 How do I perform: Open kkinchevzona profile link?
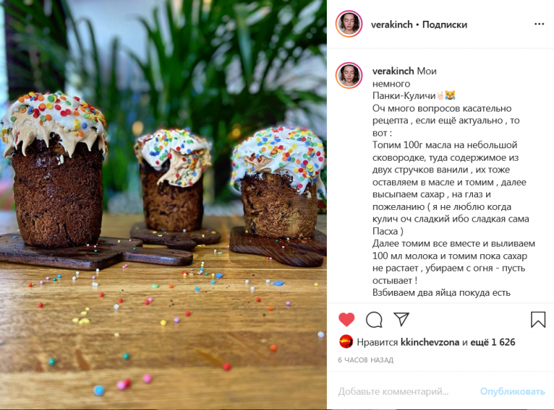(430, 342)
